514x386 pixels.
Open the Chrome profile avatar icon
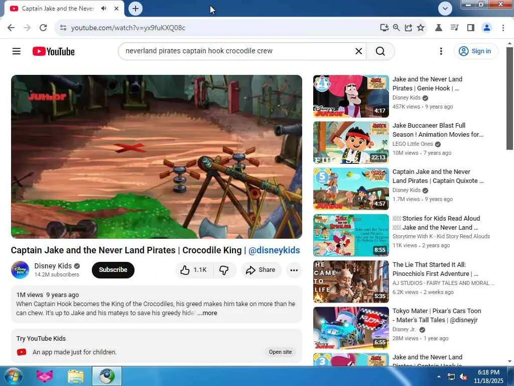487,28
